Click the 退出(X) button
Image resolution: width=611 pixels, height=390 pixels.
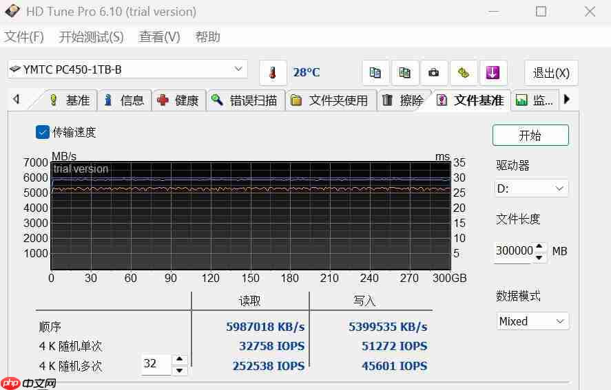[551, 73]
